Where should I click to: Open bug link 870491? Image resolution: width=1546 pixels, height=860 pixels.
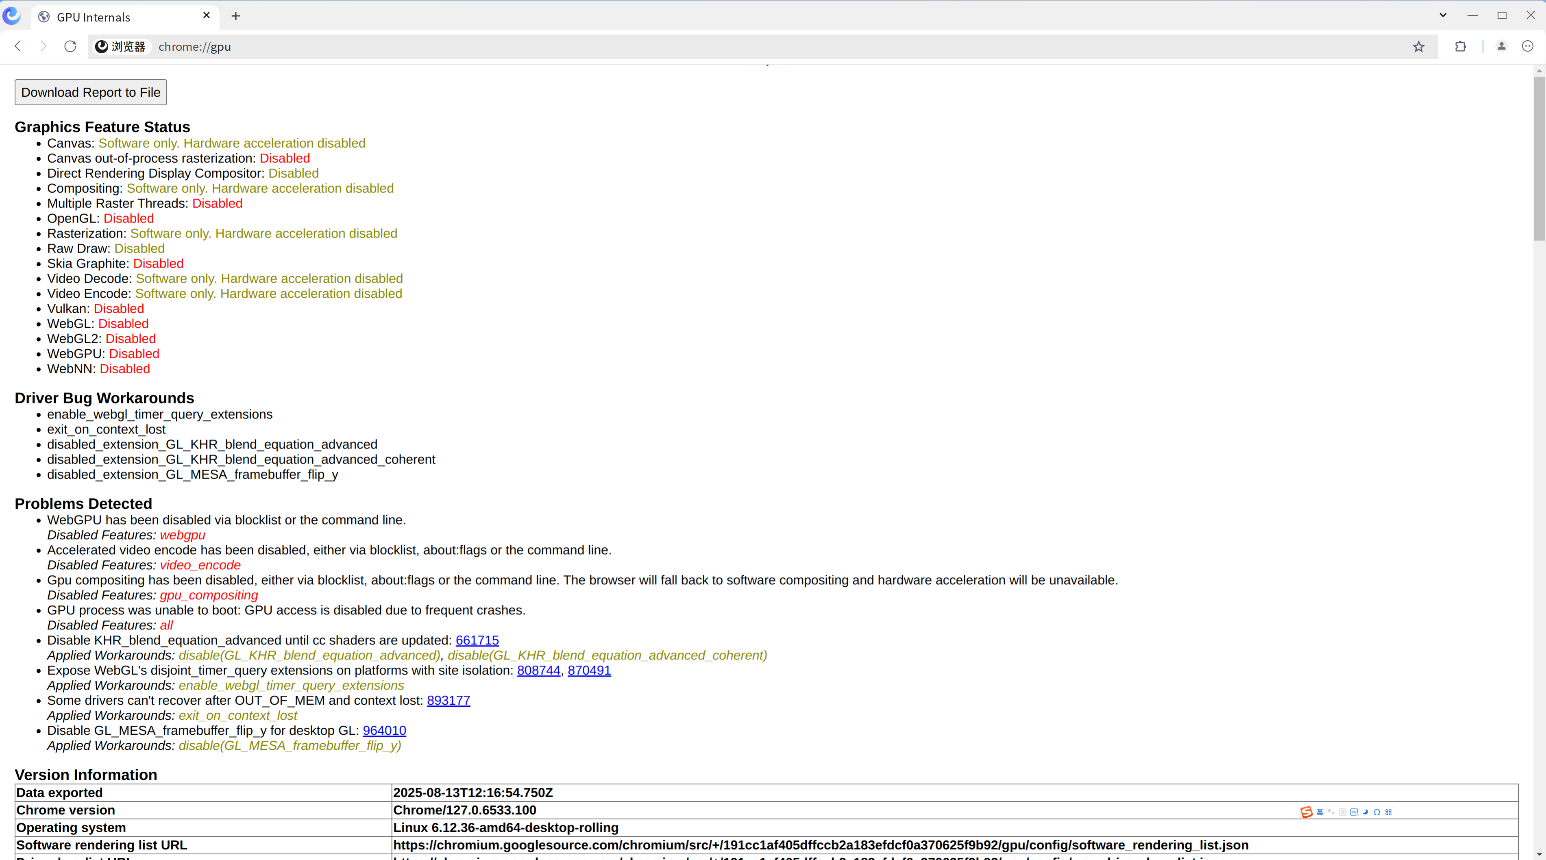point(589,671)
